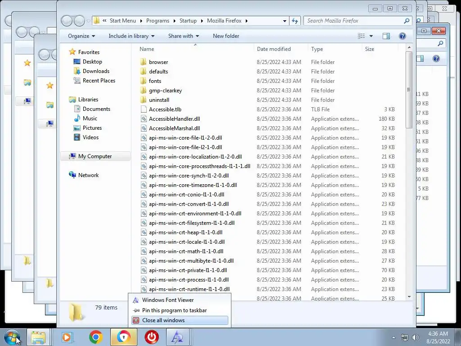Click the vertical scrollbar thumb
Screen dimensions: 461x346
click(409, 90)
